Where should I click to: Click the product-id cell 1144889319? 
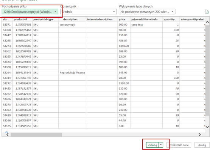pos(22,115)
